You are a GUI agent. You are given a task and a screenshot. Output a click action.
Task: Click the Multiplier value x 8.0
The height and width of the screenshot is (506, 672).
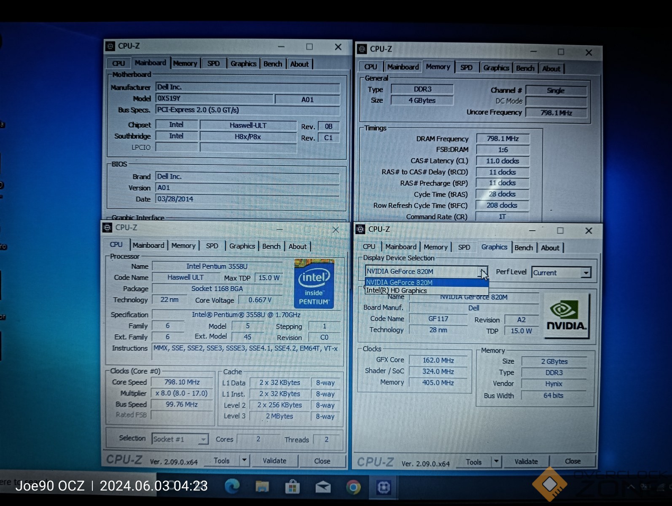coord(182,393)
